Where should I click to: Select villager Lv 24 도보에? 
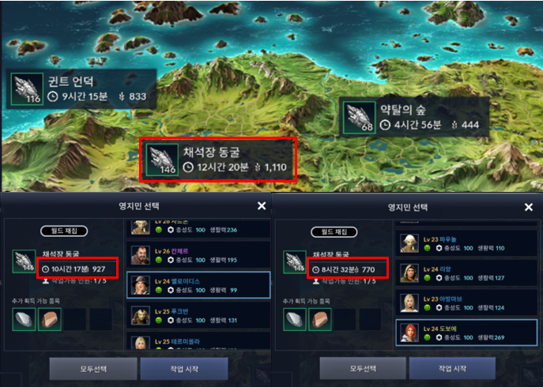click(x=467, y=333)
